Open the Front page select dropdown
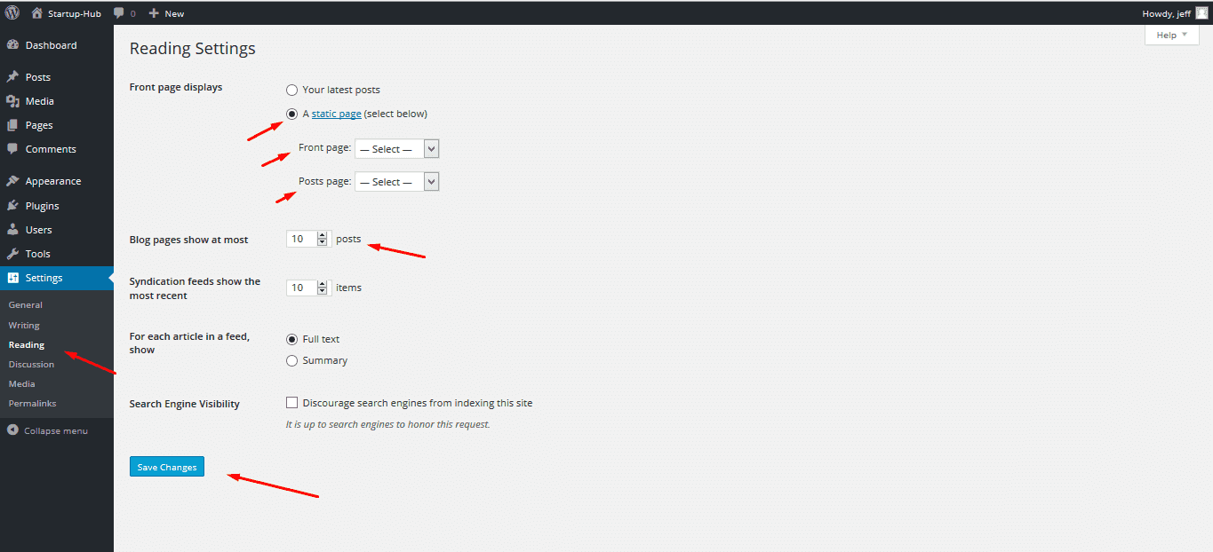 pos(396,149)
